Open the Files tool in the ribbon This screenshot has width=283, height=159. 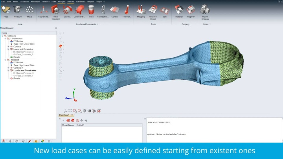[x=6, y=11]
